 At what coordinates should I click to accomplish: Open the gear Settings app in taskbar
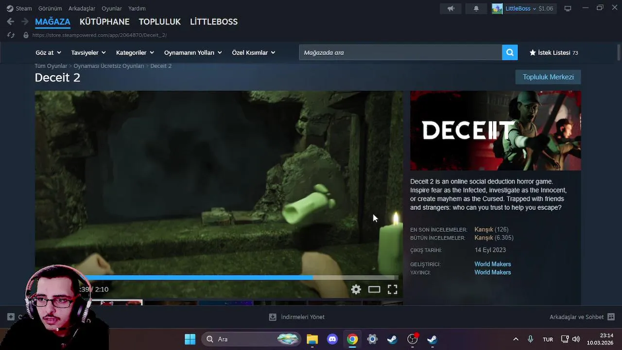pos(372,339)
